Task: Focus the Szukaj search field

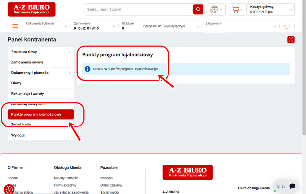Action: (x=139, y=10)
